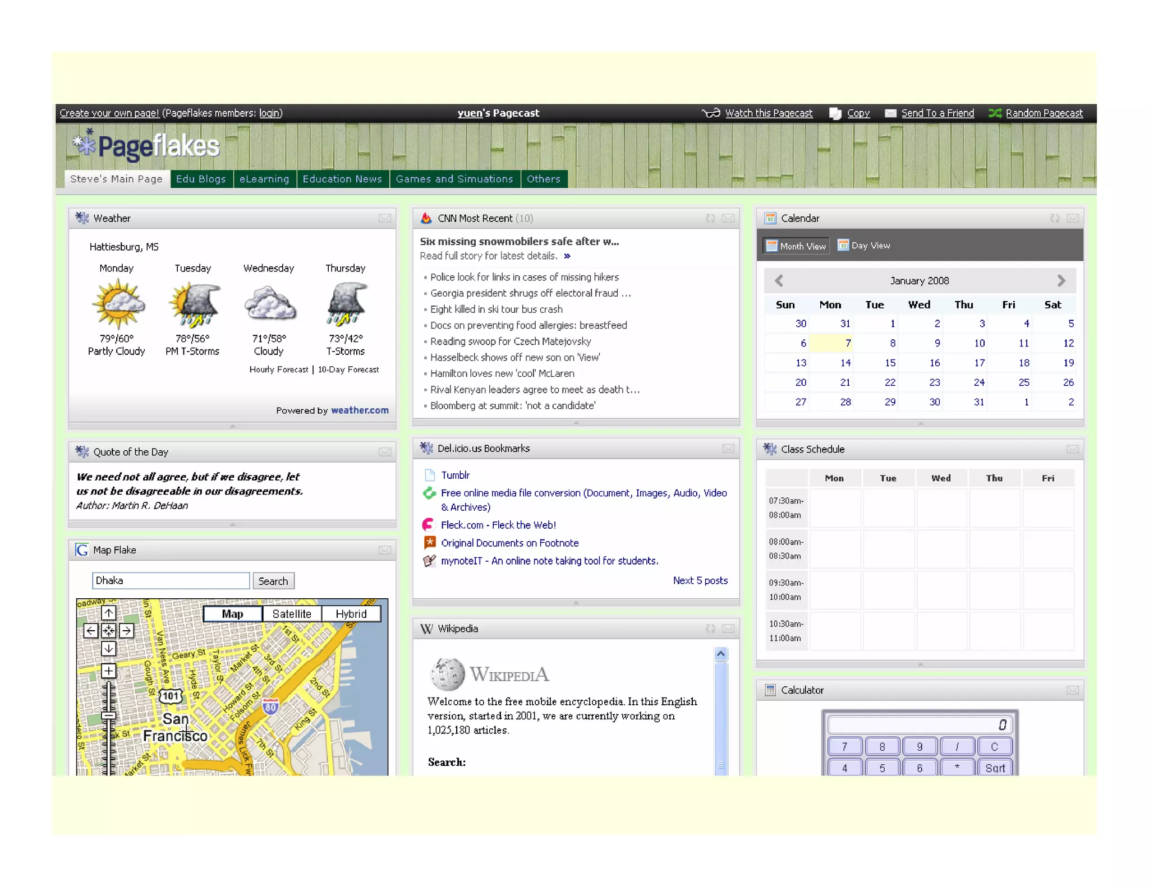Screen dimensions: 1149x887
Task: Click Next 5 posts link
Action: point(700,581)
